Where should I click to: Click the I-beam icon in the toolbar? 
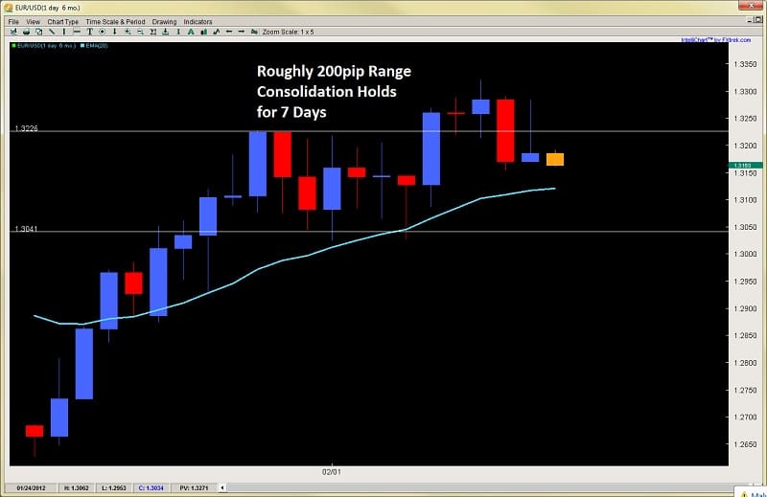pos(178,32)
